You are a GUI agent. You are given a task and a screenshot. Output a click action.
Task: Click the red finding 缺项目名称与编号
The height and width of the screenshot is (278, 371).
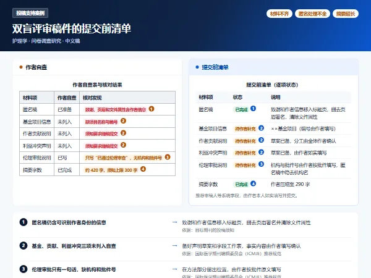[x=101, y=122]
